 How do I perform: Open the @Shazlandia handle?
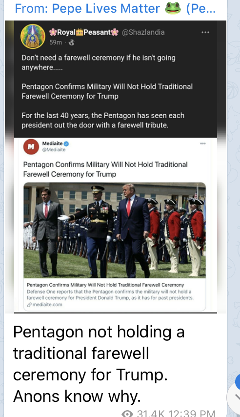coord(143,32)
